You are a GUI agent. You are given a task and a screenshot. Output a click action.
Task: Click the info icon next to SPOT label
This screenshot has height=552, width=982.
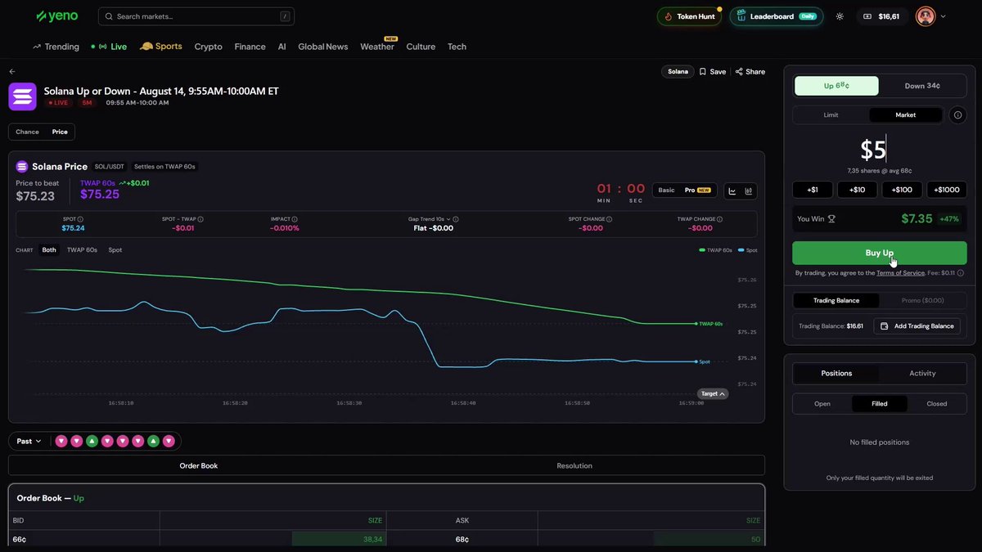coord(80,219)
